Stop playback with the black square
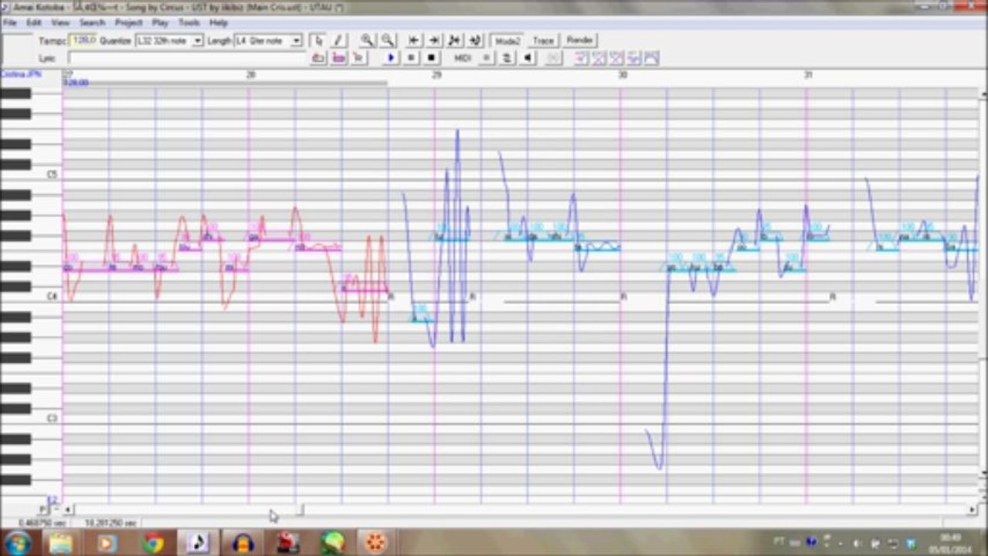 coord(431,58)
